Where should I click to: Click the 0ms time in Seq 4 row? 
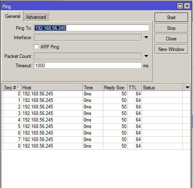click(x=87, y=120)
